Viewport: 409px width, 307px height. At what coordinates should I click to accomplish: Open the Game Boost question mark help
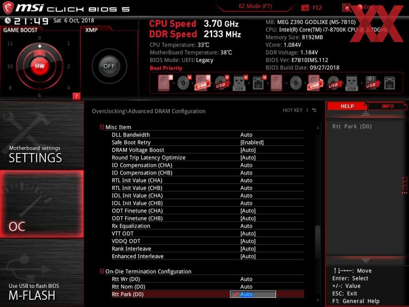(76, 96)
